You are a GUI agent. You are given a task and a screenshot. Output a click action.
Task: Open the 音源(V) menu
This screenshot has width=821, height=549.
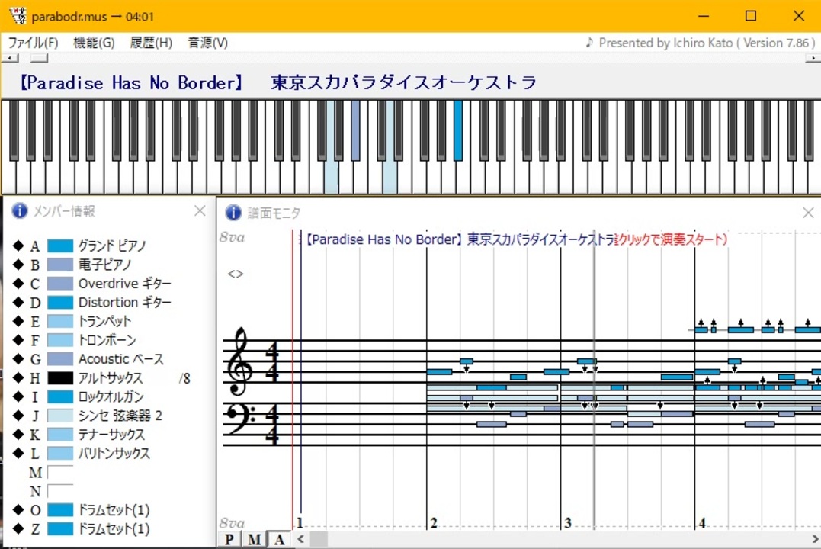(208, 43)
